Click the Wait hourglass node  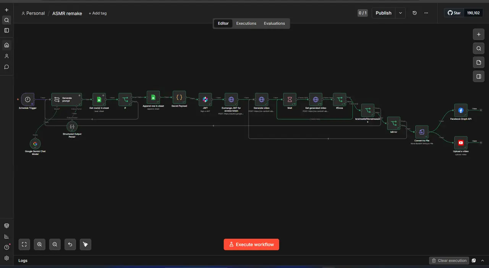[290, 99]
